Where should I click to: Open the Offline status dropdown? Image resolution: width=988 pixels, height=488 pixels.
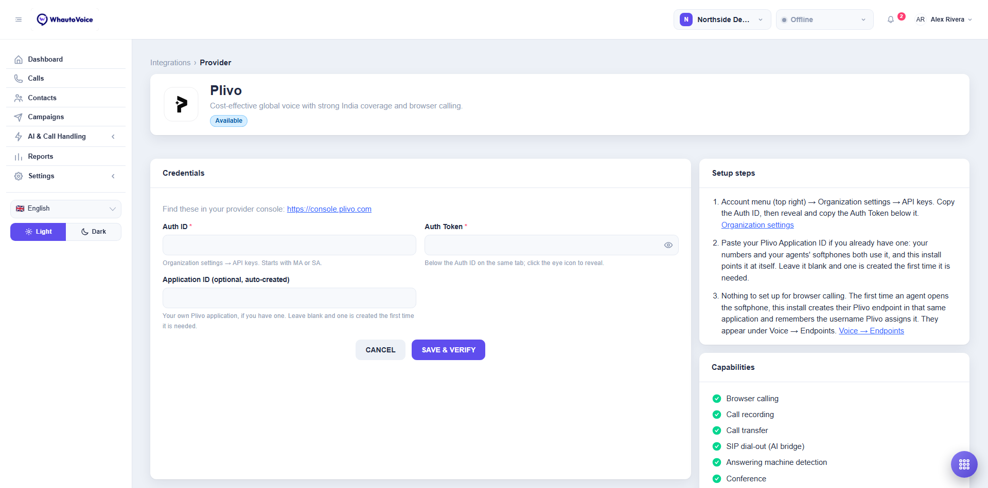tap(824, 20)
